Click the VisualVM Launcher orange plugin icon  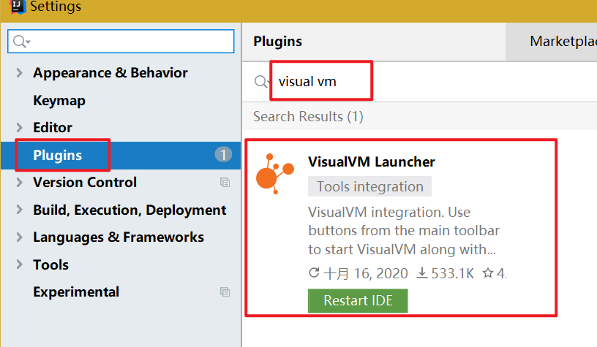click(275, 174)
